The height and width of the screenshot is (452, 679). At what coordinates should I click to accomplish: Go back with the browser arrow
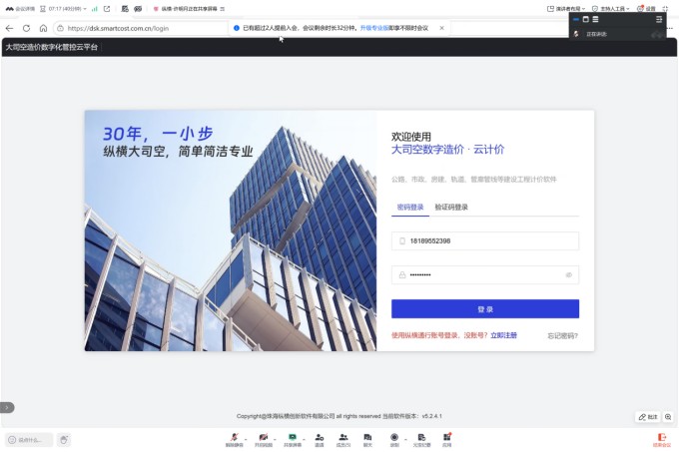(10, 28)
